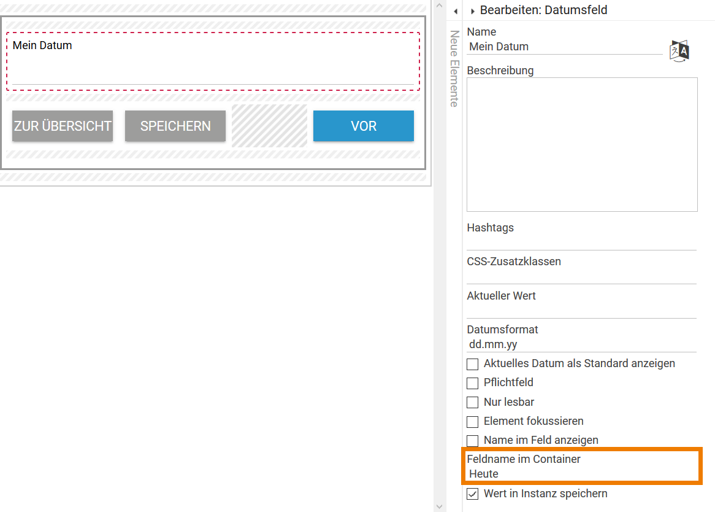The height and width of the screenshot is (512, 715).
Task: Click the translate icon beside Name field
Action: click(679, 50)
